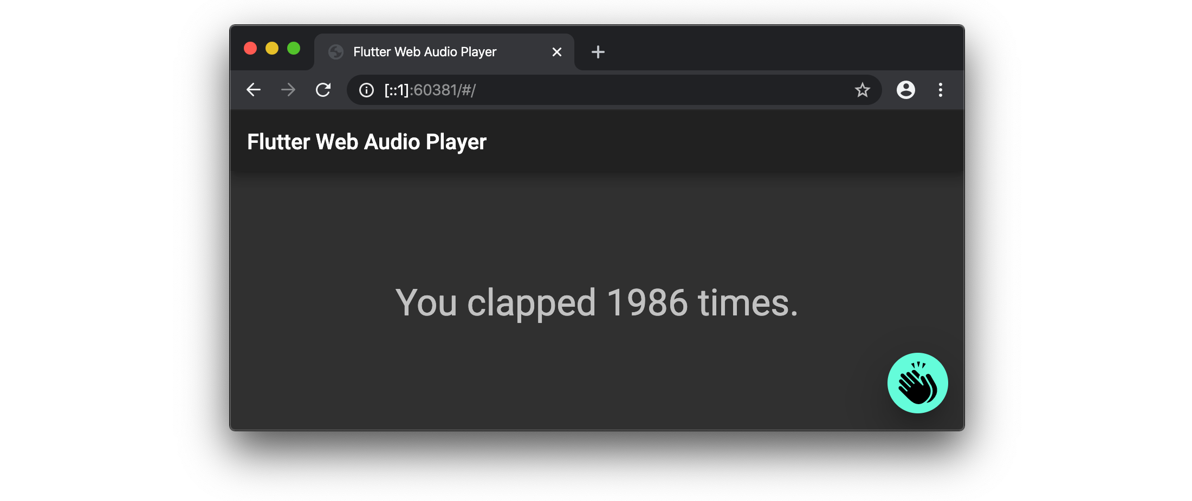This screenshot has width=1192, height=501.
Task: Open the browser profile avatar icon
Action: tap(906, 90)
